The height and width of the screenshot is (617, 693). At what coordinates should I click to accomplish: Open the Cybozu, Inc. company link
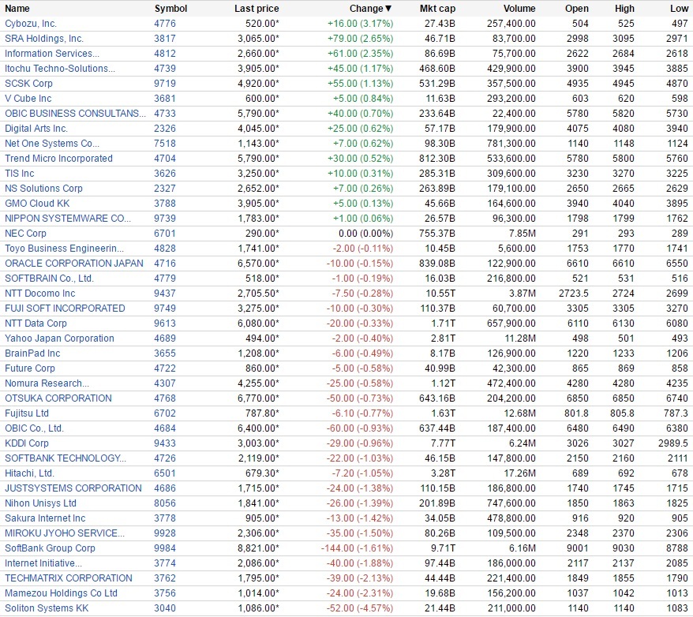[x=31, y=24]
